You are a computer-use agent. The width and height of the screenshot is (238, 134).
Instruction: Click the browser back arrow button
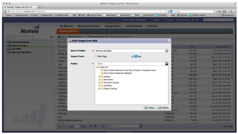5,11
